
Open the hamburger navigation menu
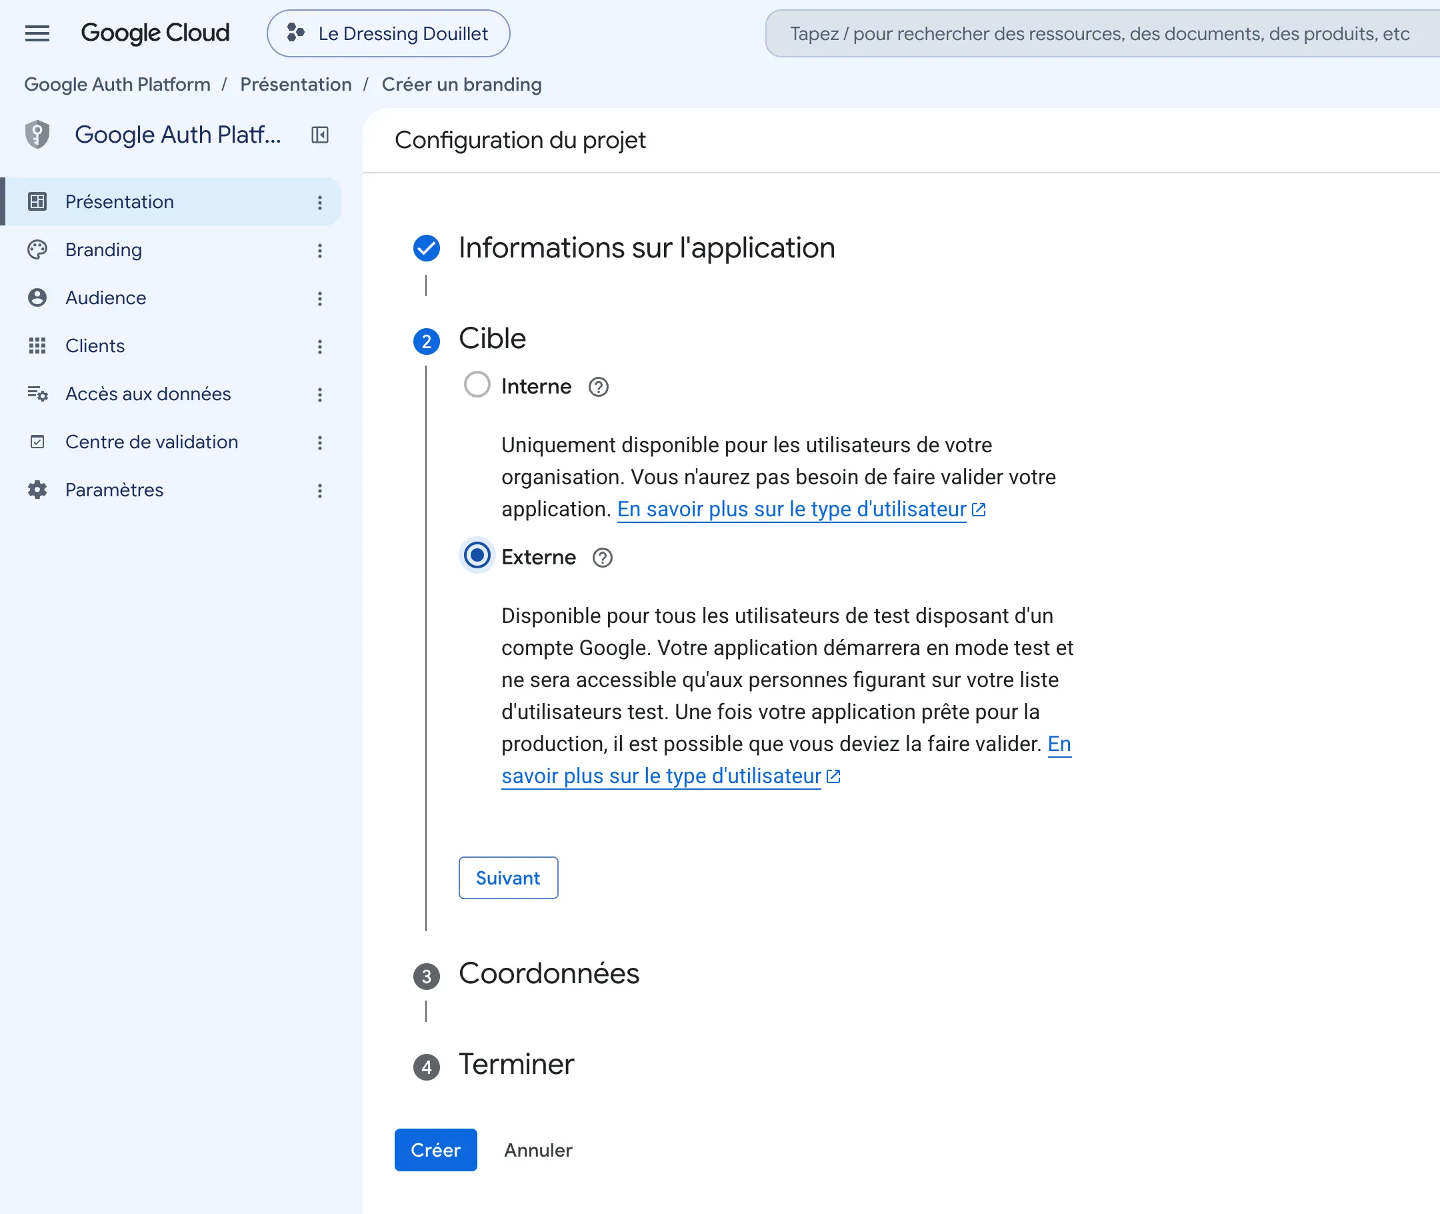(37, 33)
